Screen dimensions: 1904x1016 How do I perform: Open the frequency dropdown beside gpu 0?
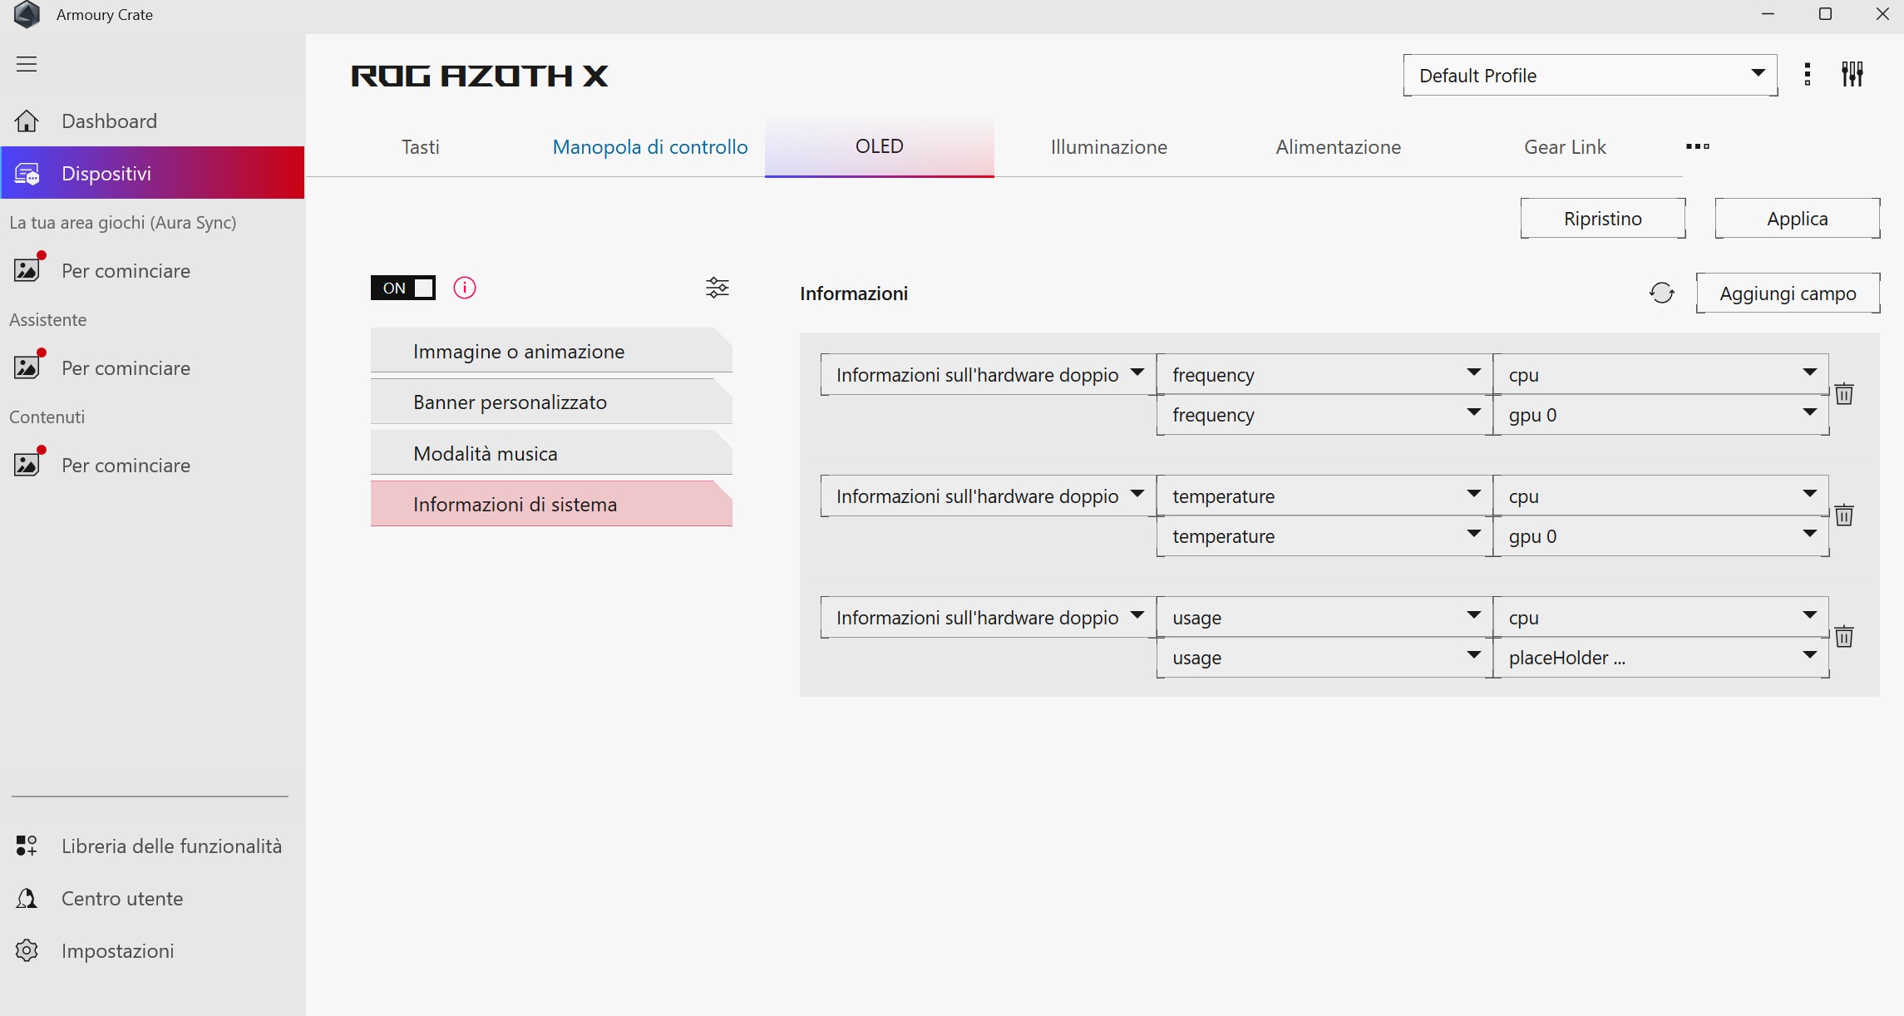[x=1325, y=414]
